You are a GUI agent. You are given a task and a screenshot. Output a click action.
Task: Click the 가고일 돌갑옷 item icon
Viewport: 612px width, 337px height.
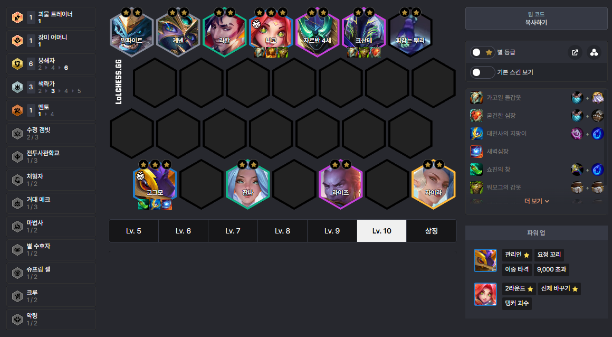click(x=476, y=98)
